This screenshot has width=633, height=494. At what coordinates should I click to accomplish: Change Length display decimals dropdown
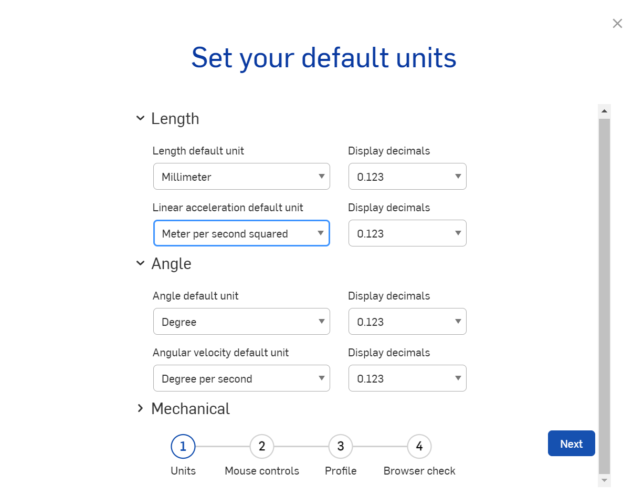407,177
